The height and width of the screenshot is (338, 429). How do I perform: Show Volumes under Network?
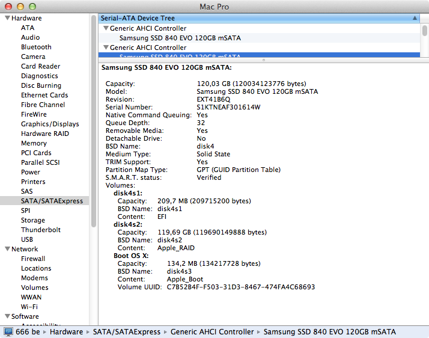[x=34, y=287]
